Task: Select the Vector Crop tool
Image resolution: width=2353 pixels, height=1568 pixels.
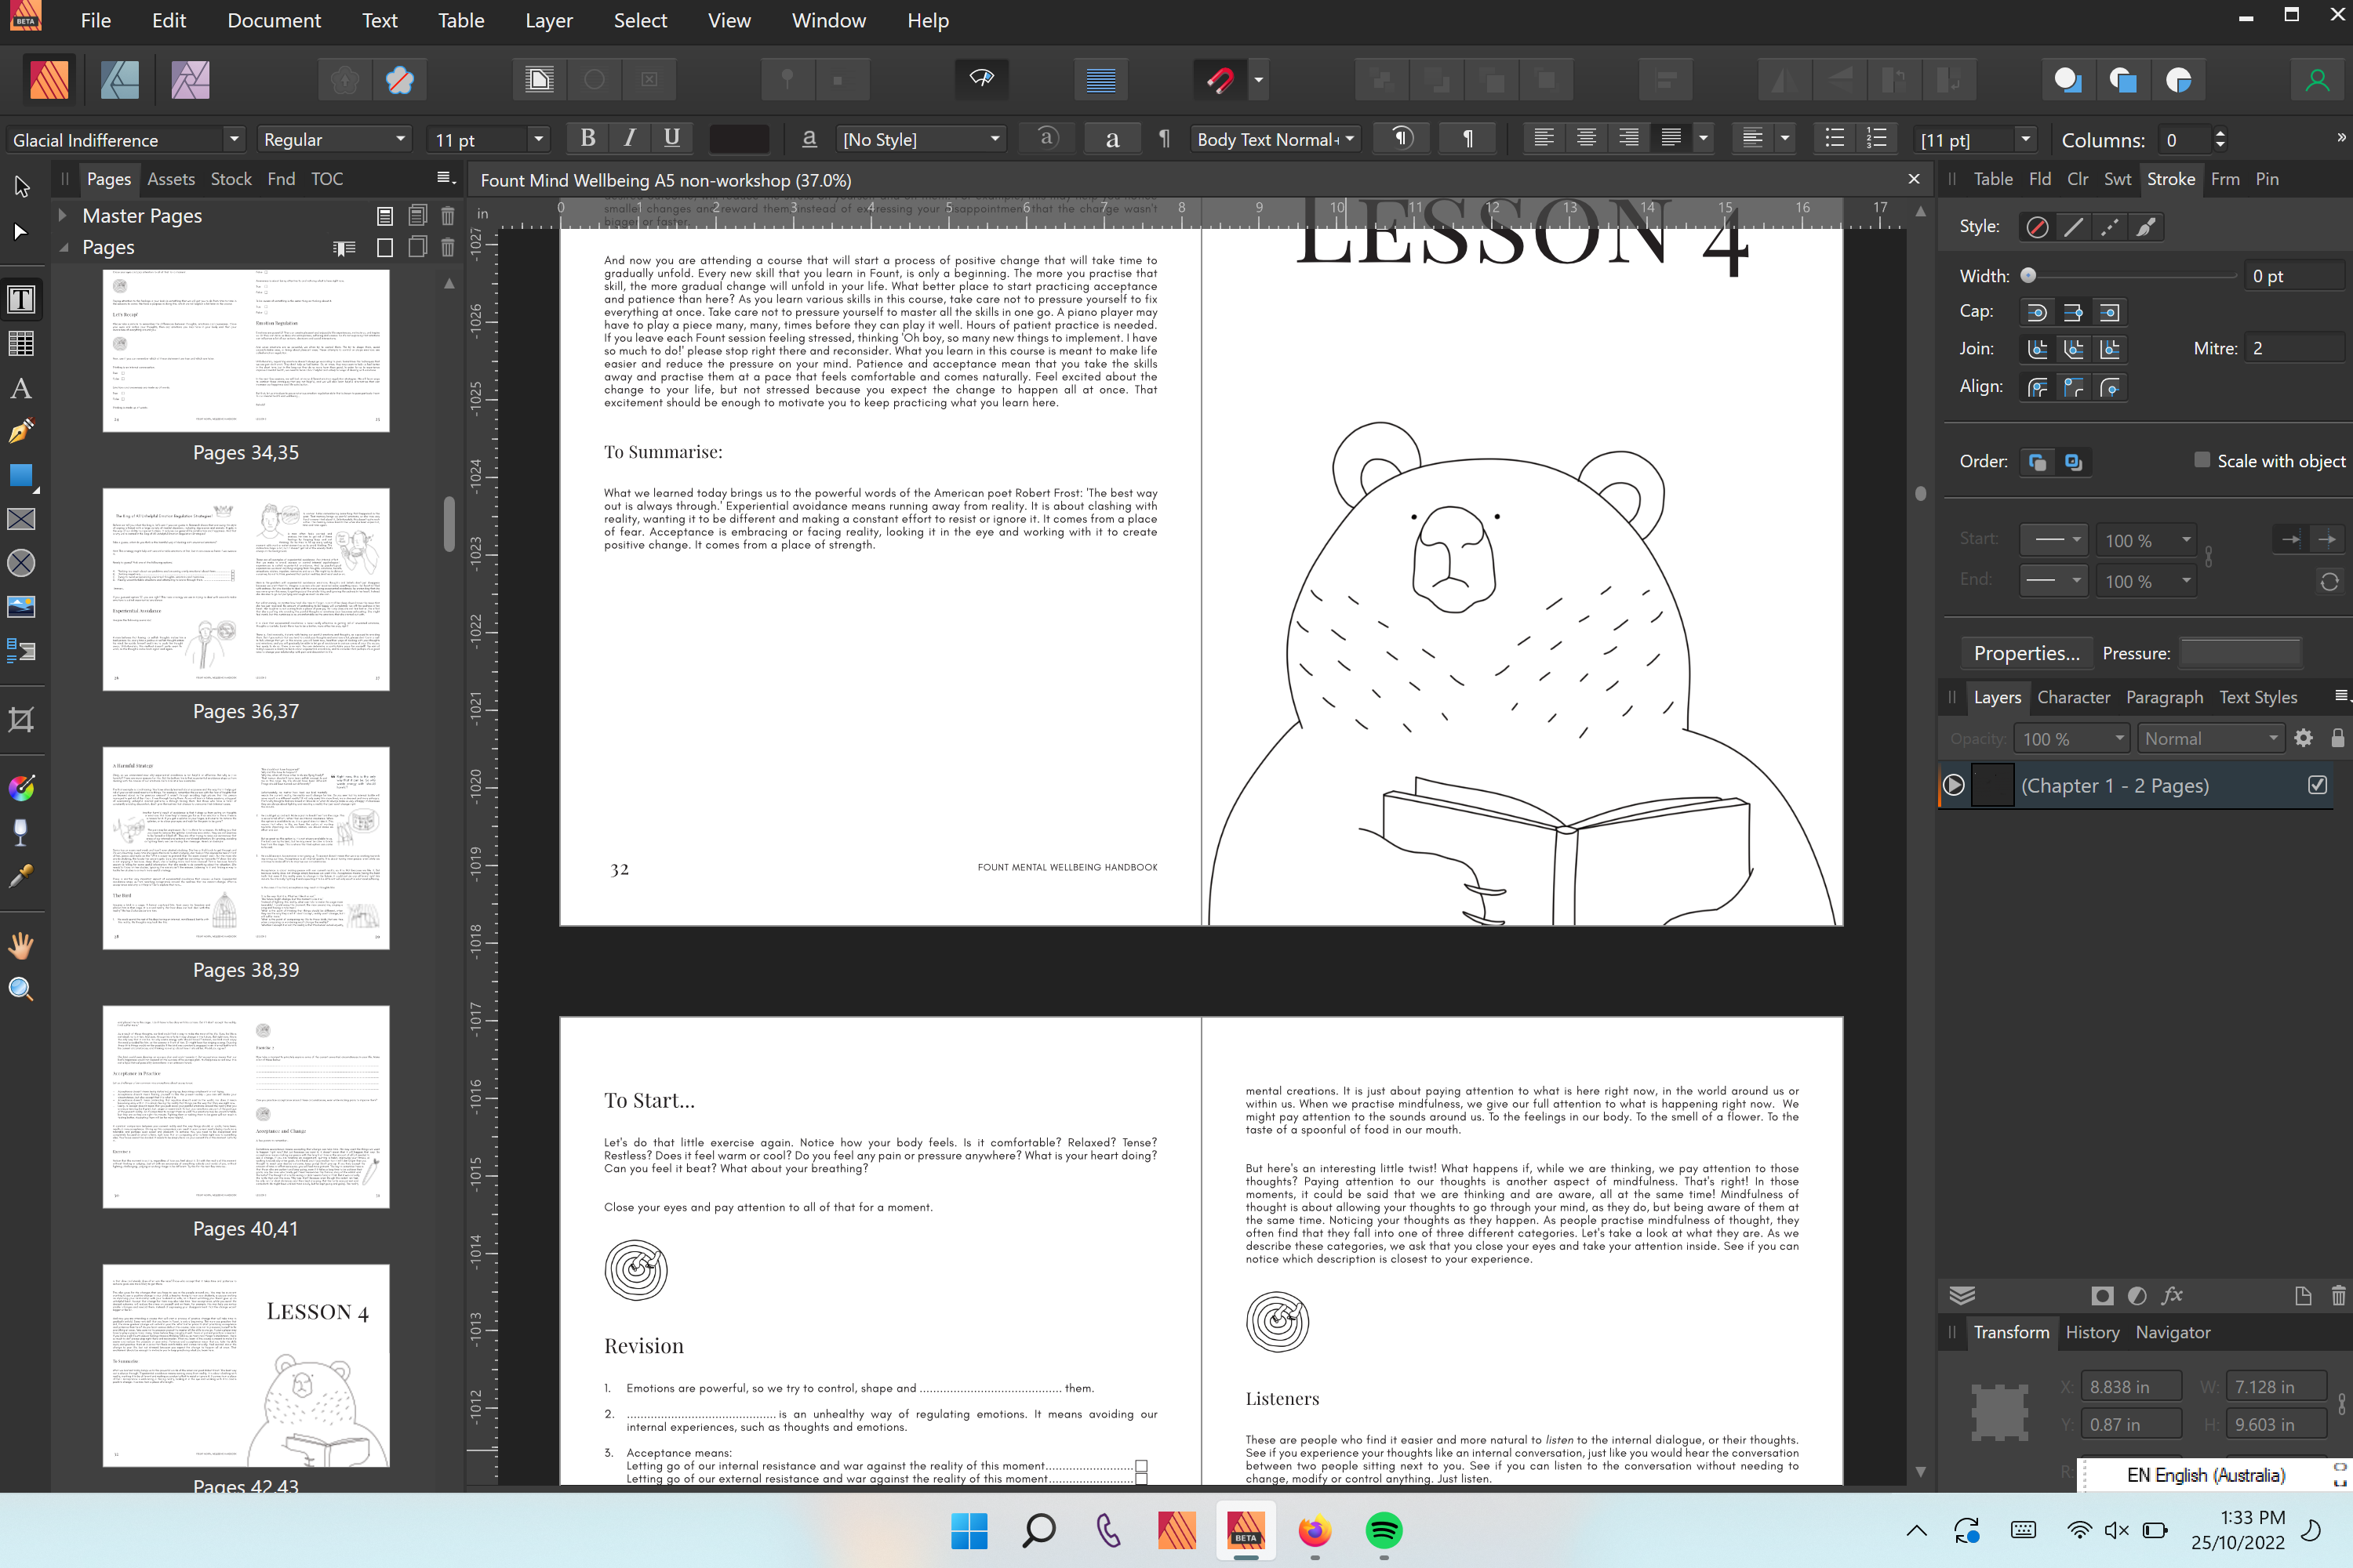Action: tap(21, 719)
